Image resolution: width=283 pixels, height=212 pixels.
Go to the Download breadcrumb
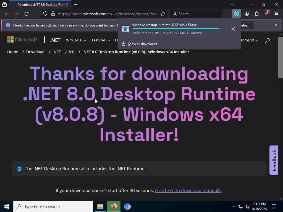coord(35,52)
